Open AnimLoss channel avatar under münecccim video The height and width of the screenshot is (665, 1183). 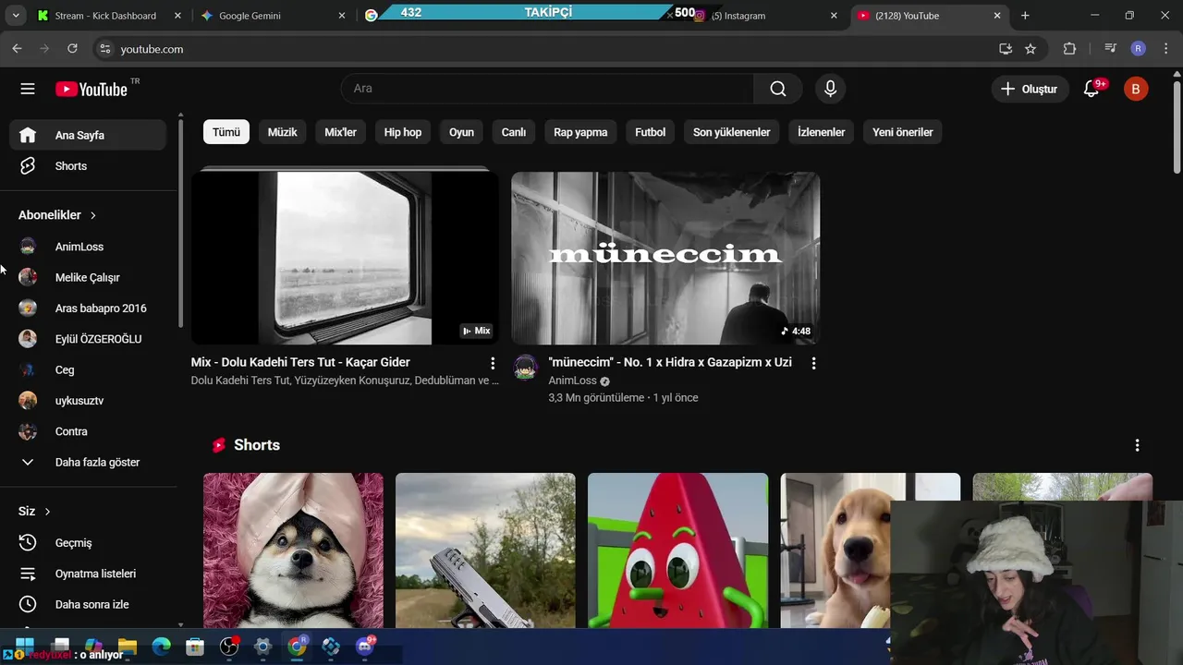tap(526, 369)
